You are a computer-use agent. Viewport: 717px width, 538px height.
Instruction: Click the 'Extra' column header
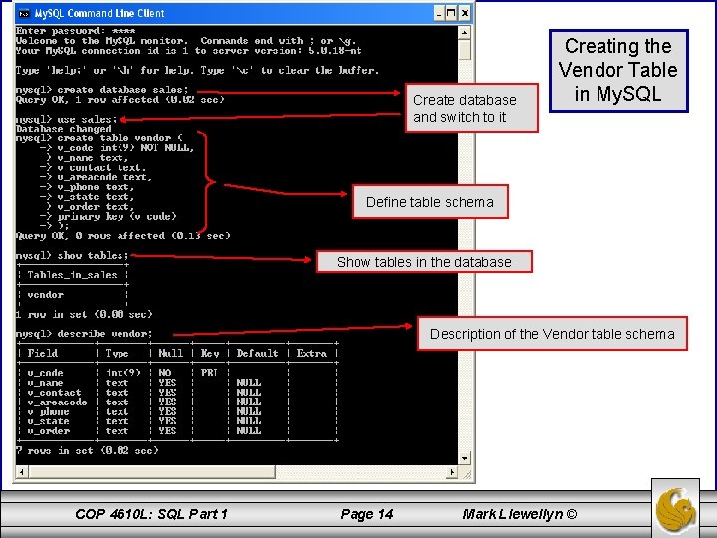[x=312, y=353]
